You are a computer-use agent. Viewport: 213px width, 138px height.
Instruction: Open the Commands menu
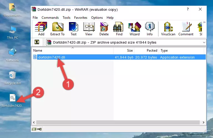(x=50, y=18)
